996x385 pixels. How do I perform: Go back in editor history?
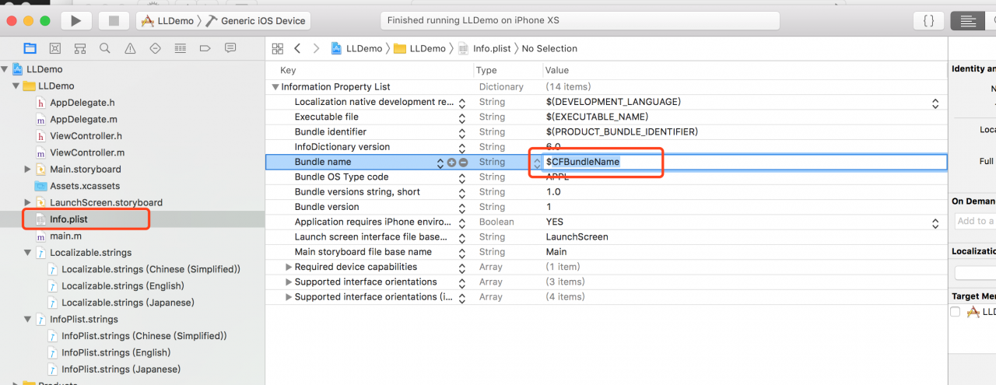297,48
